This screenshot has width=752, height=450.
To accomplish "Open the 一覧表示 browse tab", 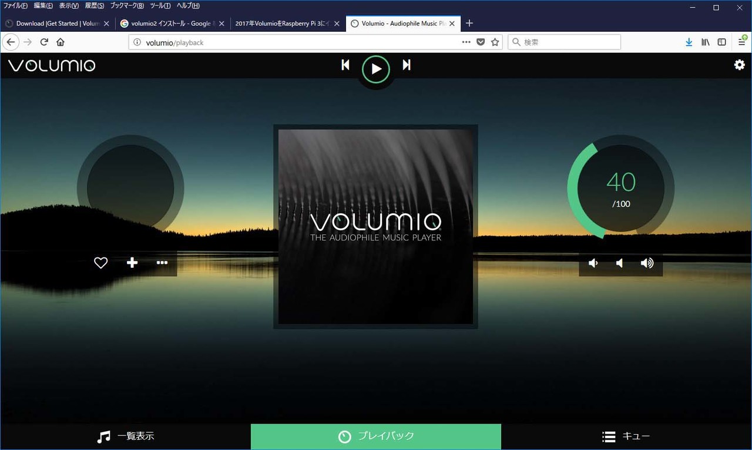I will click(x=125, y=436).
